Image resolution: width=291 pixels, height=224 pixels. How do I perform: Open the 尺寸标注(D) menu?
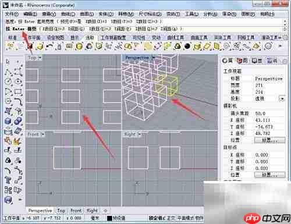pos(150,14)
